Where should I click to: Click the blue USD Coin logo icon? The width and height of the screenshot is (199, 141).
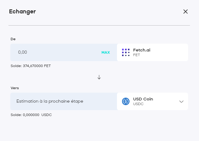point(126,101)
